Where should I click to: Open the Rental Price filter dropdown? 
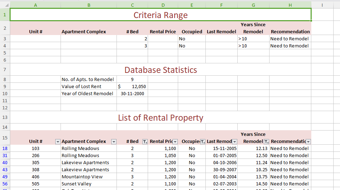[175, 142]
